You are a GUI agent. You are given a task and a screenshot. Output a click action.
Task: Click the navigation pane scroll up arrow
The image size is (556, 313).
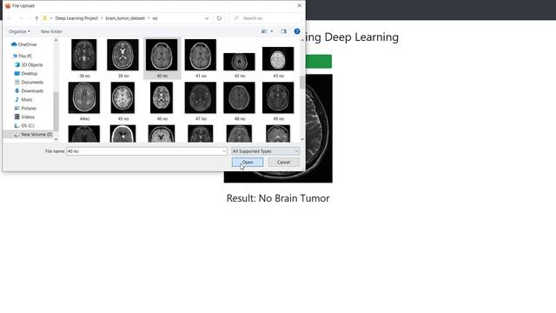pos(56,40)
